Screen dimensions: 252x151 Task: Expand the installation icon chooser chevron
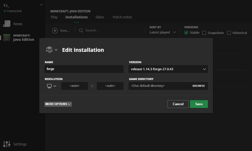[x=56, y=50]
